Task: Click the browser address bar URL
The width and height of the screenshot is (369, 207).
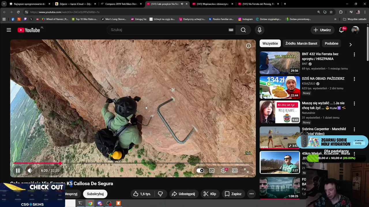Action: coord(65,12)
